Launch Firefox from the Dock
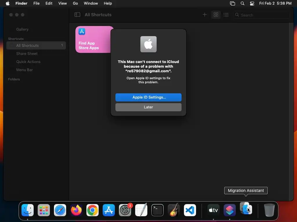Image resolution: width=297 pixels, height=222 pixels. tap(76, 210)
